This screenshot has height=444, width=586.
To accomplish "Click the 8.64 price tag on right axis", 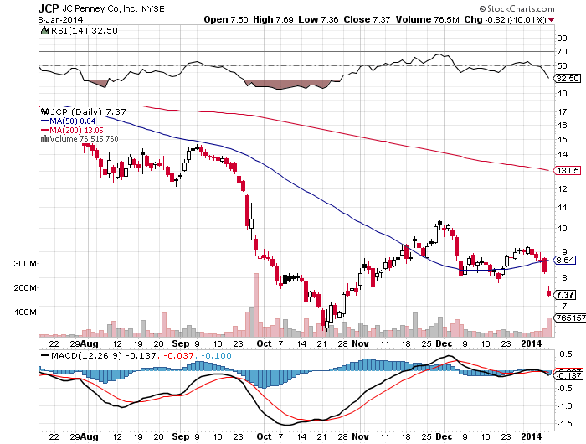I will point(565,260).
